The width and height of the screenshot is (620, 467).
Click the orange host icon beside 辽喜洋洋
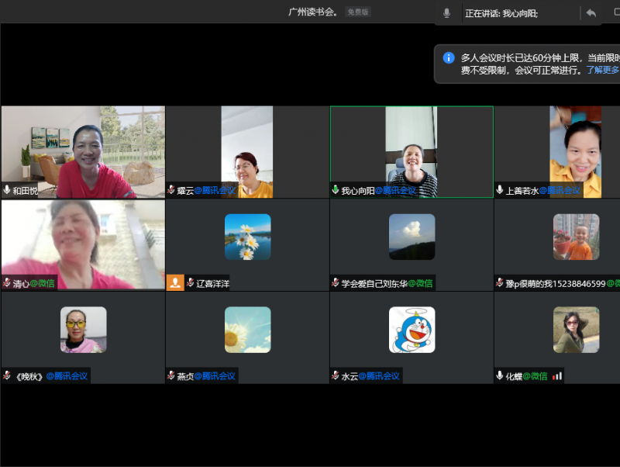coord(175,283)
